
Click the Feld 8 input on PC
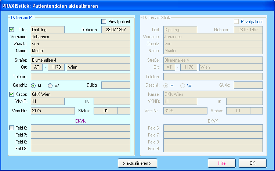click(80, 142)
